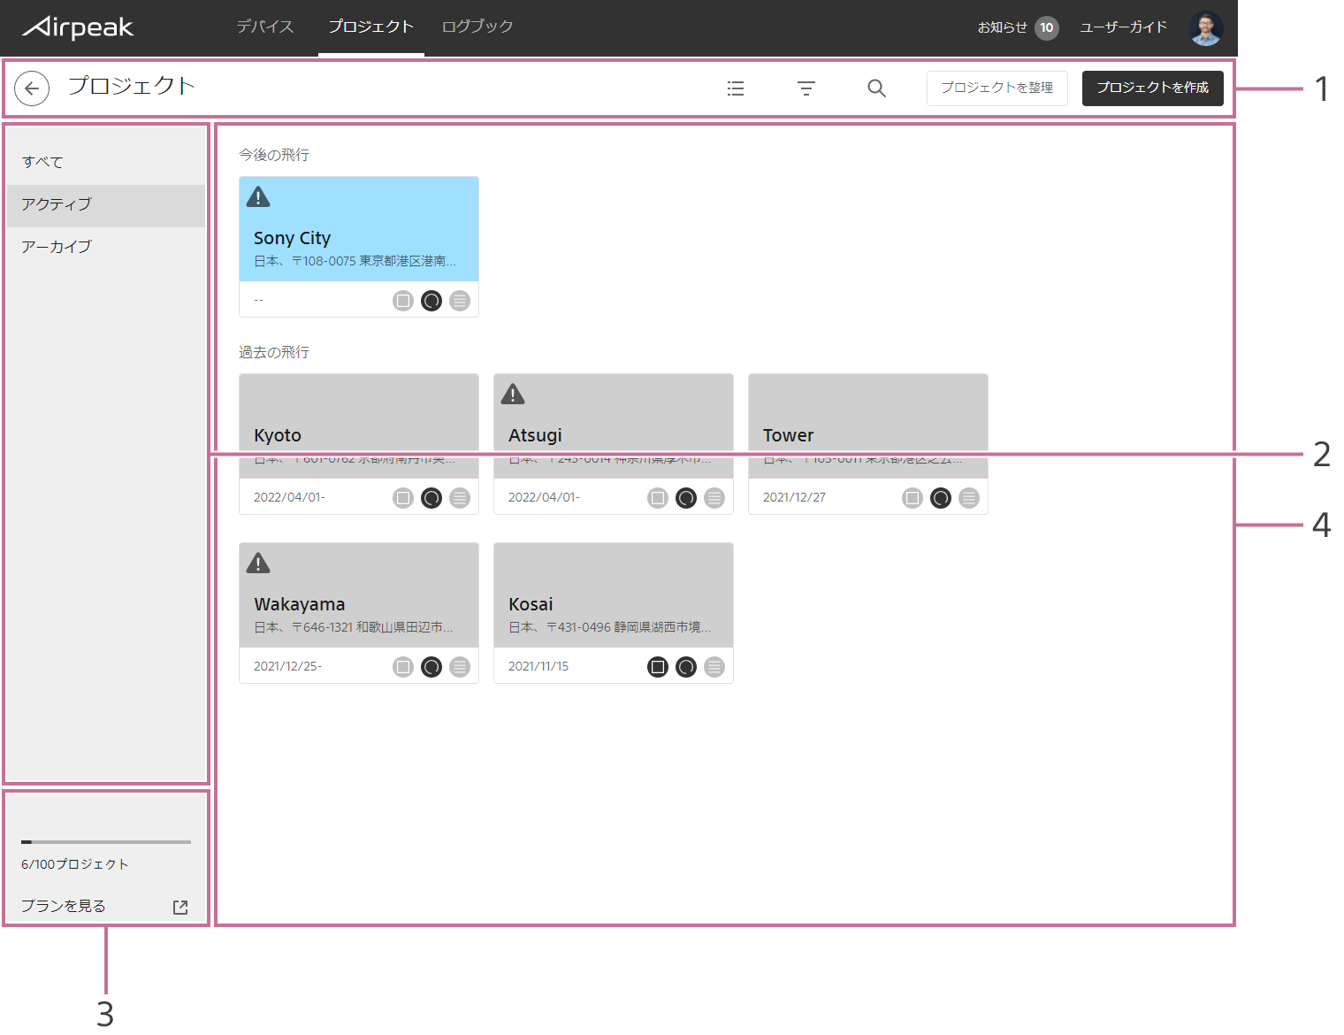Image resolution: width=1344 pixels, height=1035 pixels.
Task: Select アーカイブ filter in sidebar
Action: click(x=106, y=247)
